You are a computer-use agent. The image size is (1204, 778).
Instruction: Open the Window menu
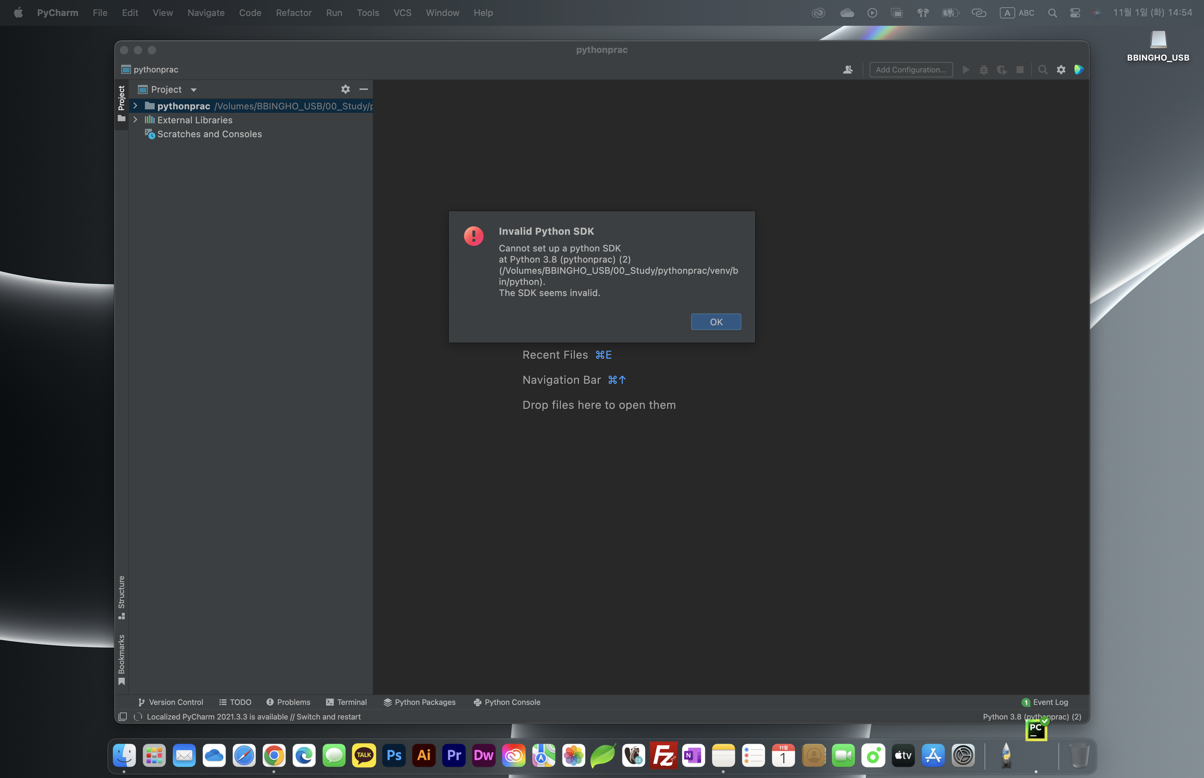pos(442,13)
